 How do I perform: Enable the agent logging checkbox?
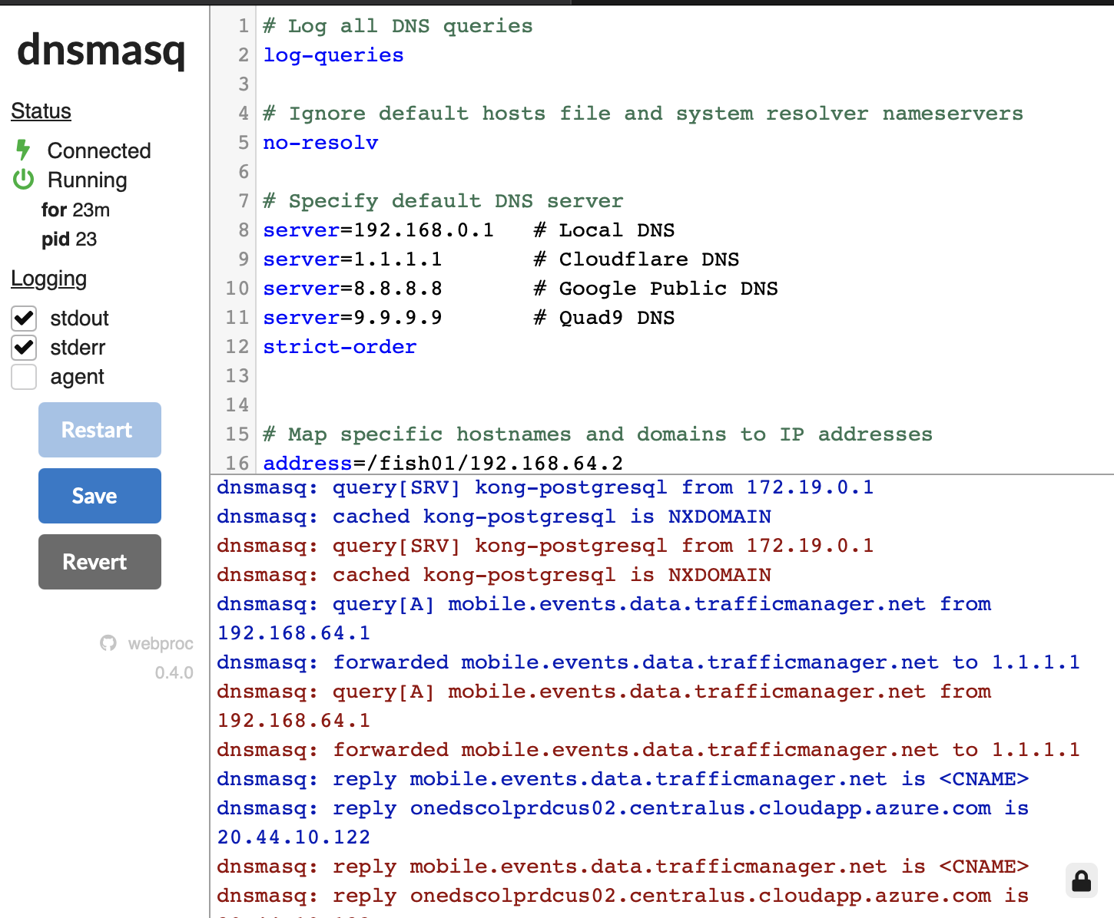pyautogui.click(x=24, y=377)
